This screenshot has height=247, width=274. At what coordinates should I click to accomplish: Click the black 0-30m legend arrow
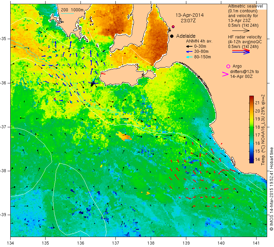pyautogui.click(x=189, y=46)
